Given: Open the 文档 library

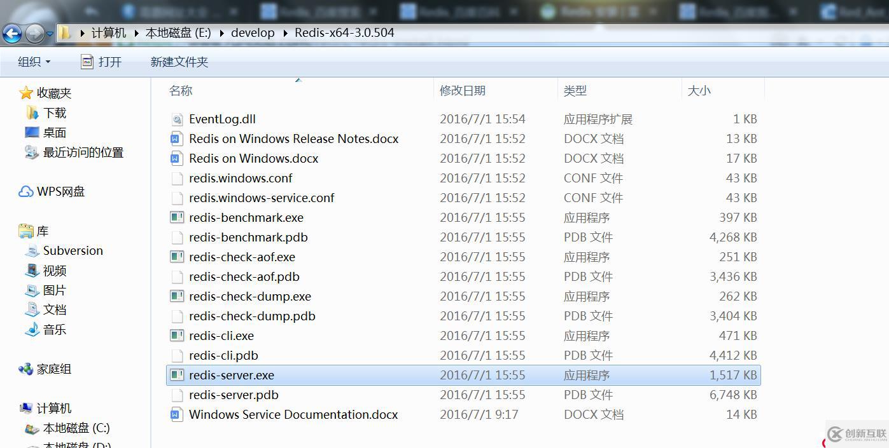Looking at the screenshot, I should pos(55,310).
